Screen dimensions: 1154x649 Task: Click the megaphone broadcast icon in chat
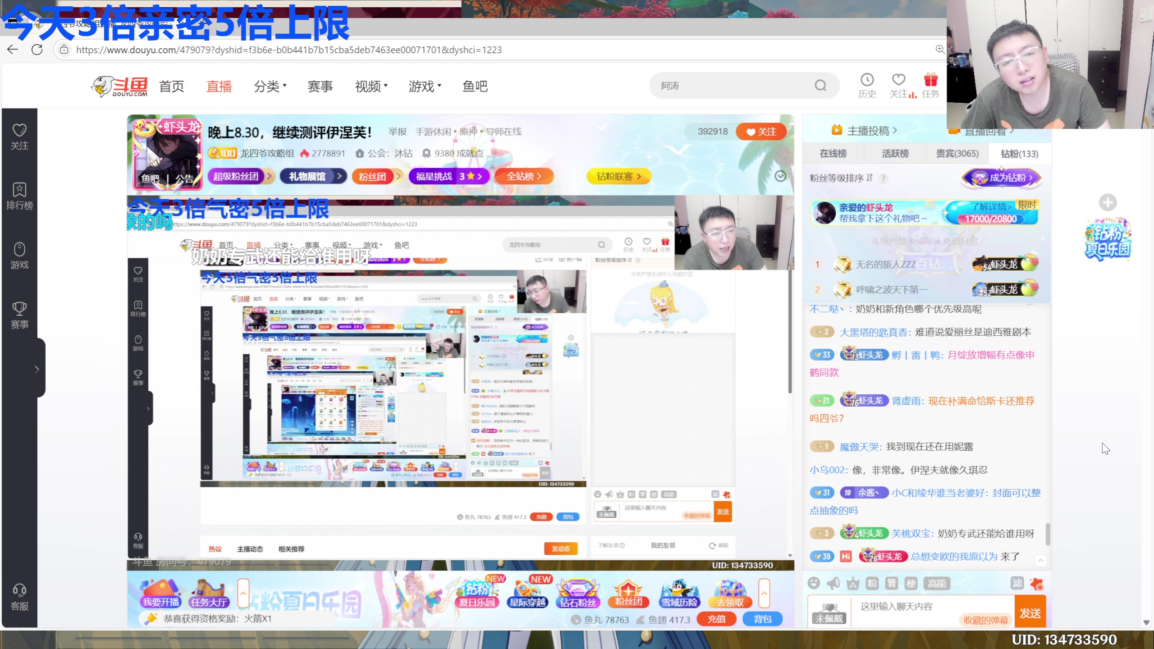833,583
